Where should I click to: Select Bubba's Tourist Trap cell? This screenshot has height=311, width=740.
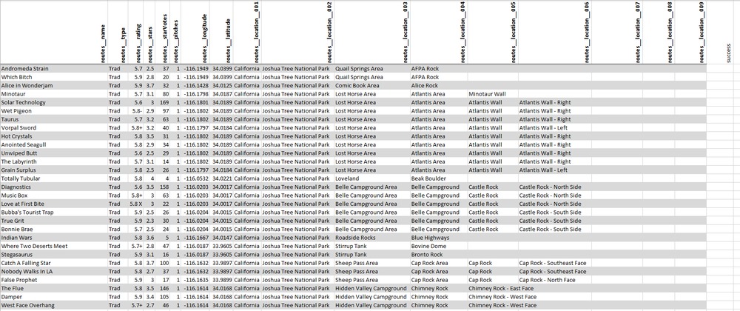pos(54,213)
